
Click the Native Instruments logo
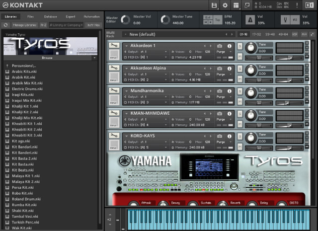pyautogui.click(x=310, y=5)
